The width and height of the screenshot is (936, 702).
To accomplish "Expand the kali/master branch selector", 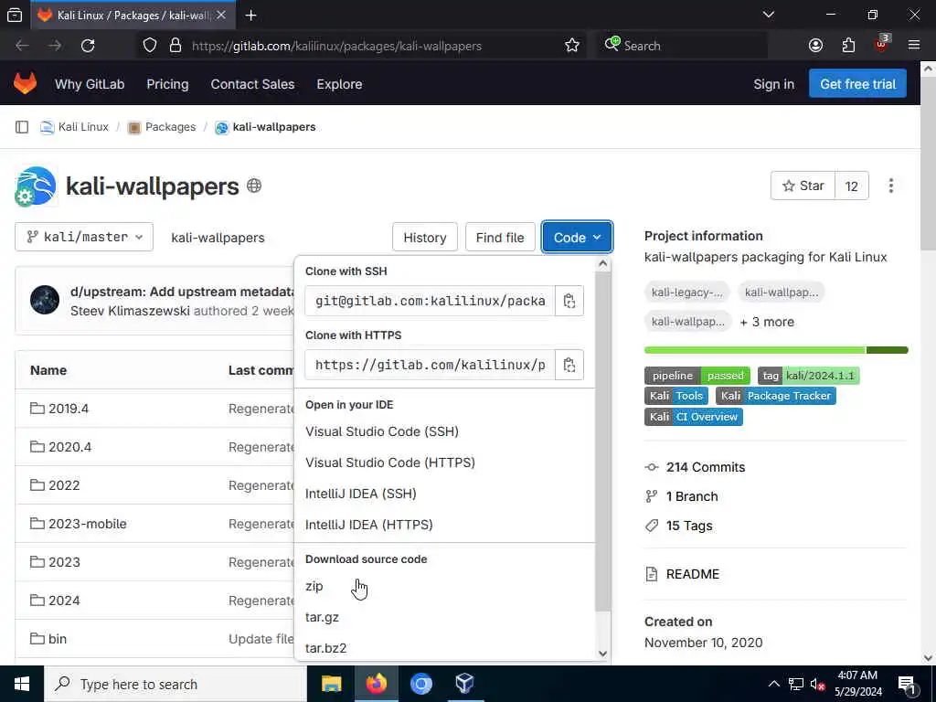I will (84, 237).
